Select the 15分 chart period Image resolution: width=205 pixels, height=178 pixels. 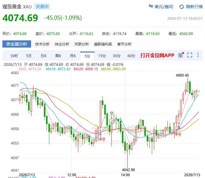(102, 56)
